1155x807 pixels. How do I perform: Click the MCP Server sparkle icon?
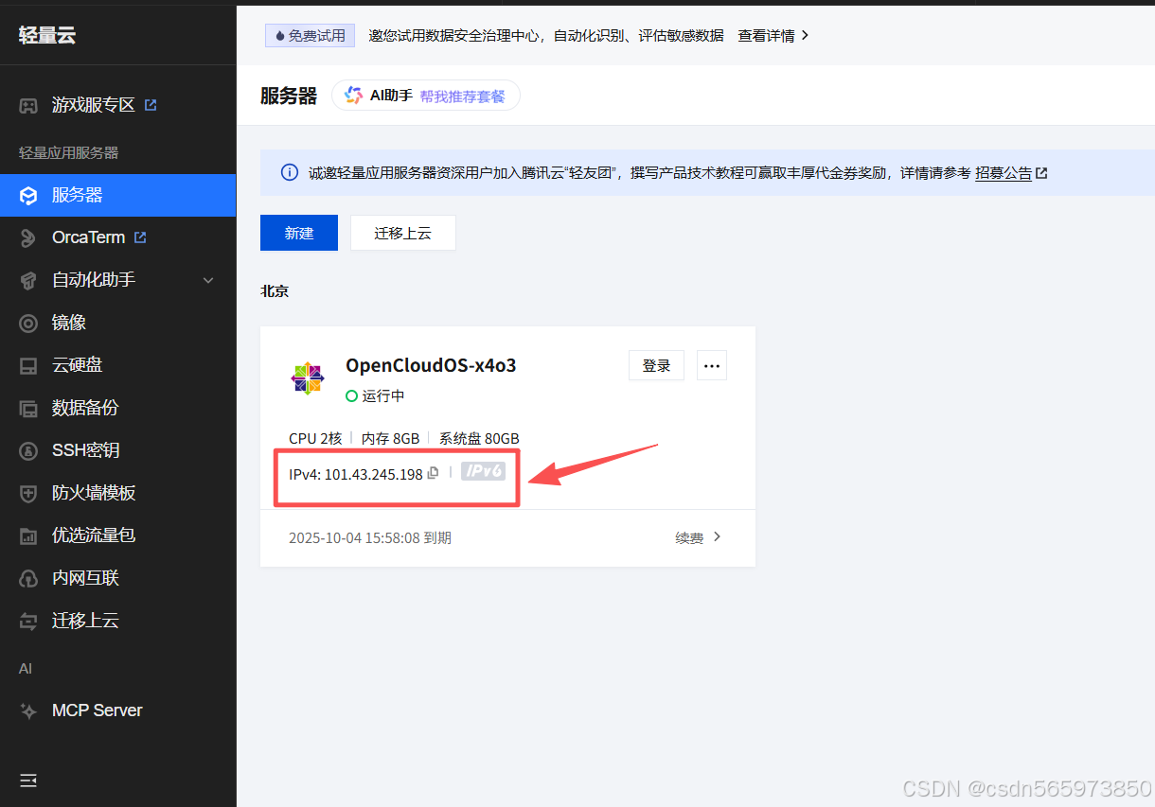pyautogui.click(x=28, y=711)
